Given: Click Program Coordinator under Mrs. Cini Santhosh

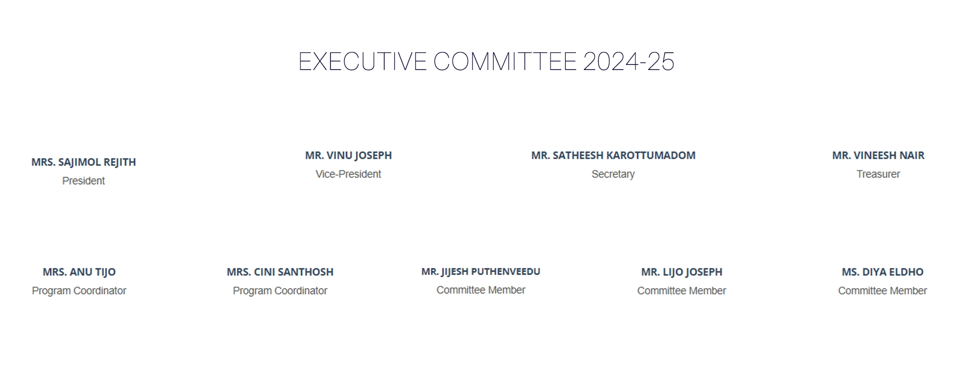Looking at the screenshot, I should pyautogui.click(x=280, y=291).
